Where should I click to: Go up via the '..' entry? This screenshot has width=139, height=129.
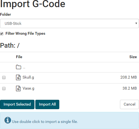point(24,68)
